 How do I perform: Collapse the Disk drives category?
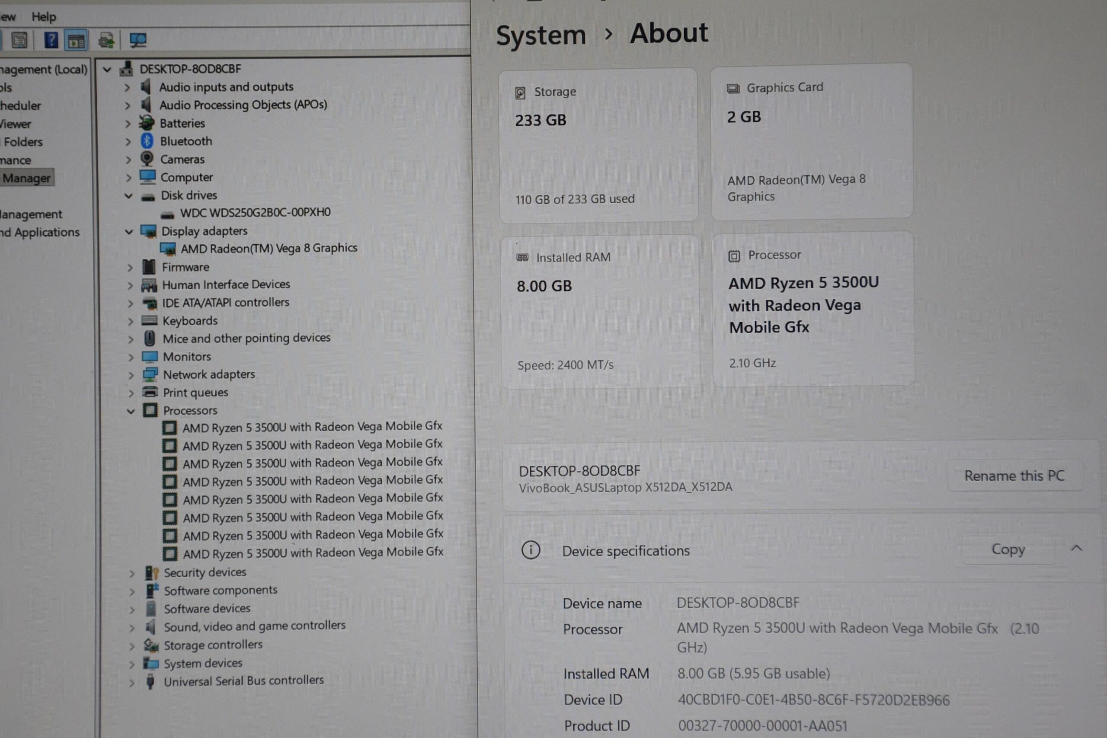click(x=128, y=196)
